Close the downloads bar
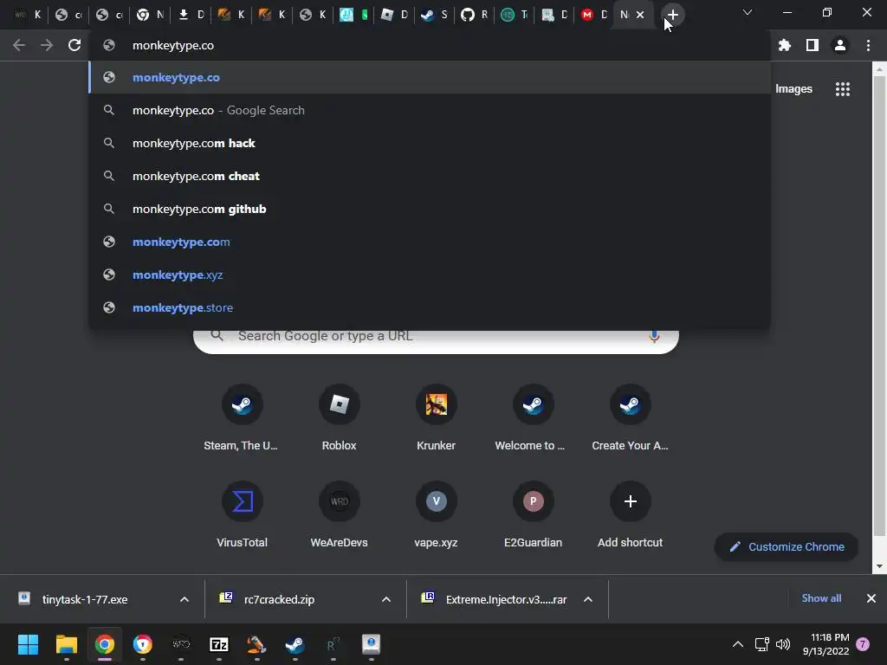This screenshot has width=887, height=665. (x=871, y=598)
